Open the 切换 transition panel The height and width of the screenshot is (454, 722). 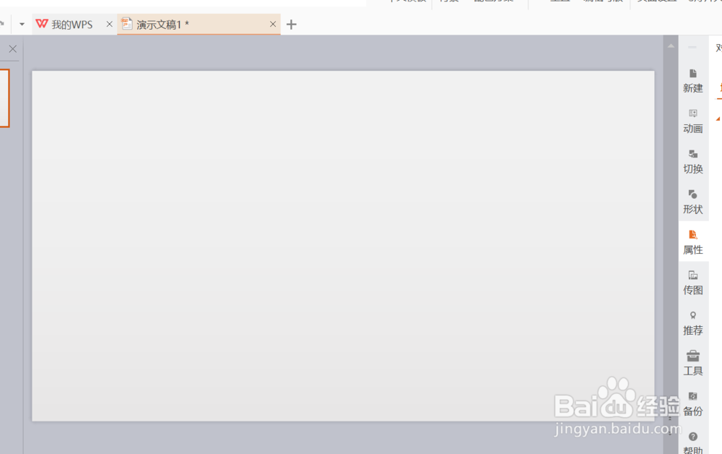tap(693, 161)
